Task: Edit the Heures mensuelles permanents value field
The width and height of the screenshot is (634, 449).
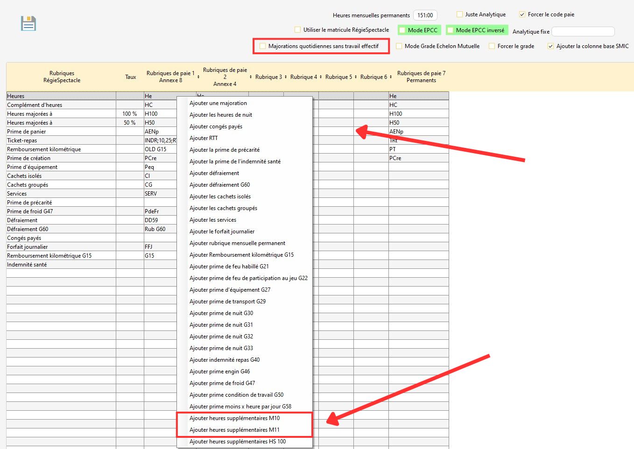Action: coord(425,15)
